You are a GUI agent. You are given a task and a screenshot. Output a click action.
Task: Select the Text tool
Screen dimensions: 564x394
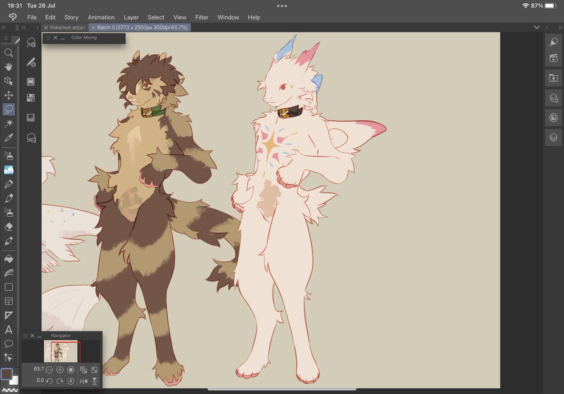coord(8,330)
